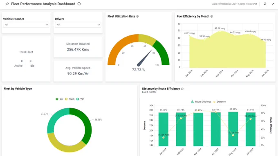This screenshot has width=278, height=156.
Task: Click the Fleet by Vehicle Type title
Action: [18, 89]
